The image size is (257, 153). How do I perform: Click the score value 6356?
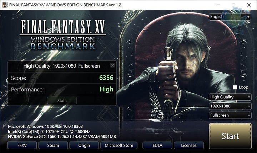[106, 78]
